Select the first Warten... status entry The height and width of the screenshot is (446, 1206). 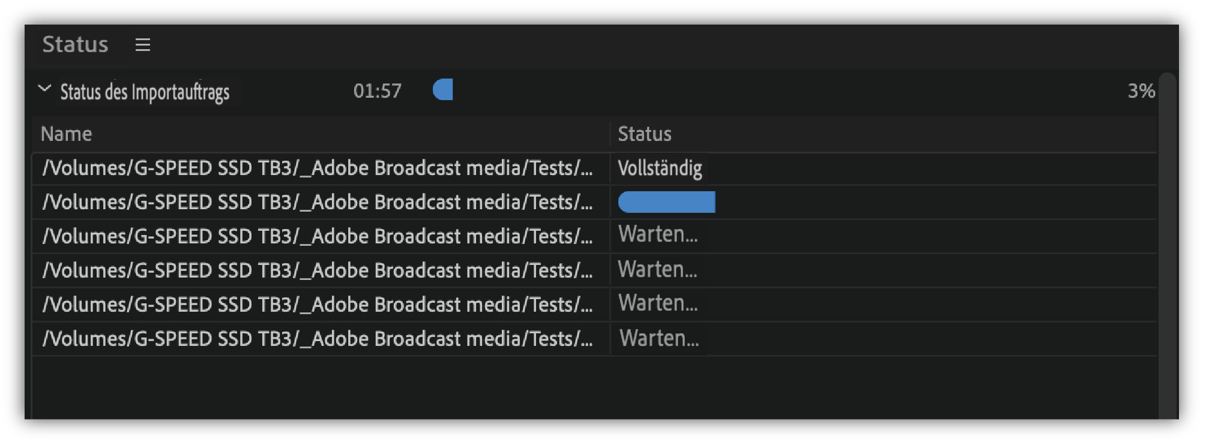pos(658,234)
